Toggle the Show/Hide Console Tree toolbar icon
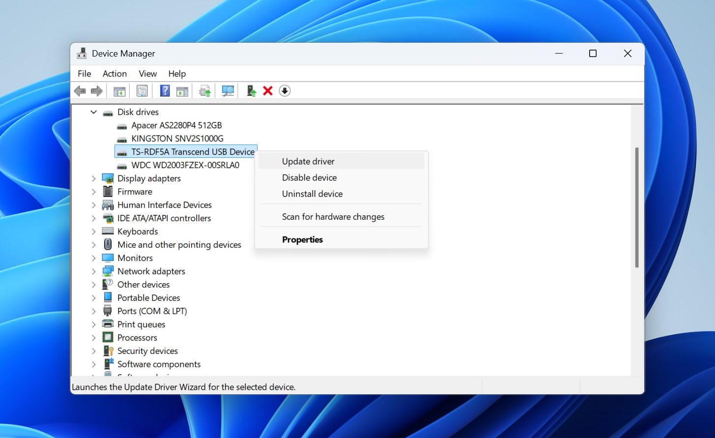This screenshot has height=438, width=715. (x=119, y=91)
